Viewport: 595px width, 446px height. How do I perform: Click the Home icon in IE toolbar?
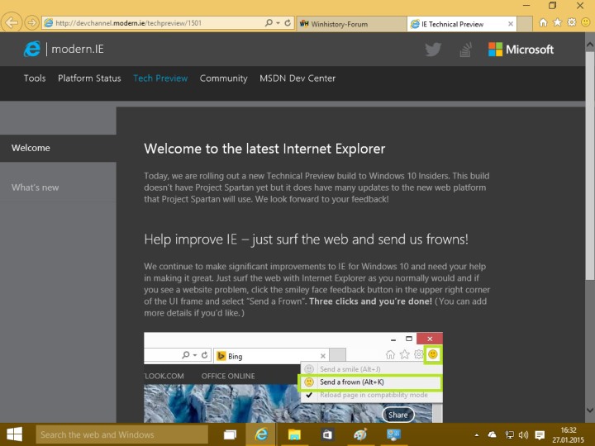click(544, 23)
